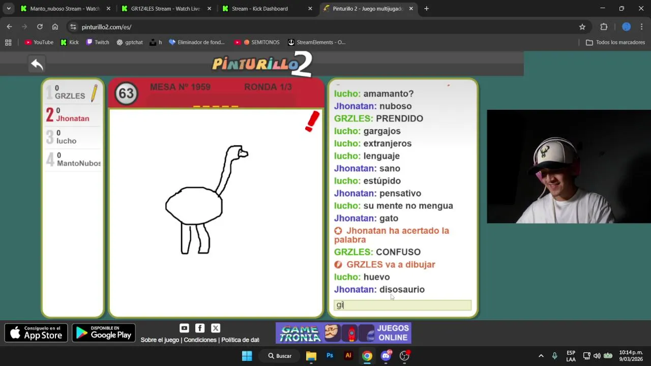Select player MantoNubos in the player list
Image resolution: width=651 pixels, height=366 pixels.
pos(73,159)
